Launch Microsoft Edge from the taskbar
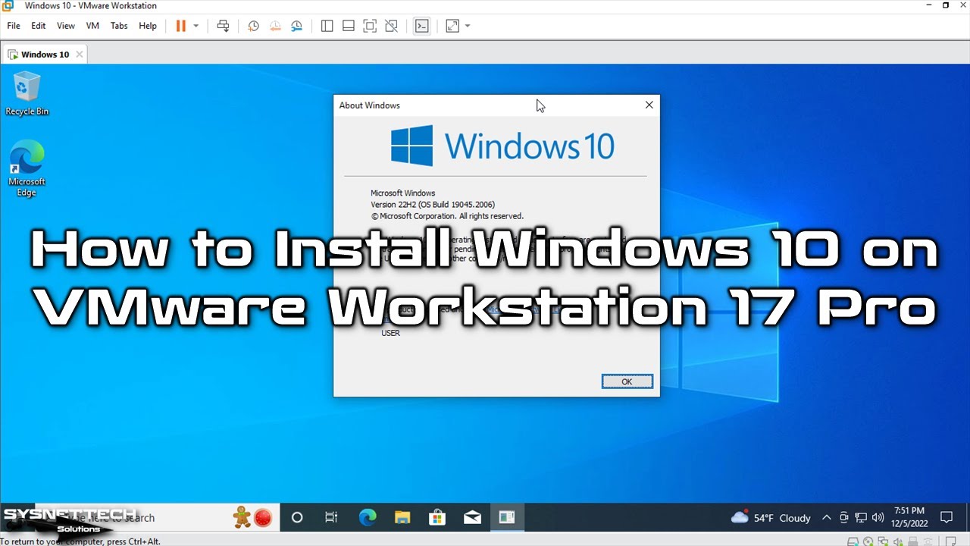970x546 pixels. 368,518
